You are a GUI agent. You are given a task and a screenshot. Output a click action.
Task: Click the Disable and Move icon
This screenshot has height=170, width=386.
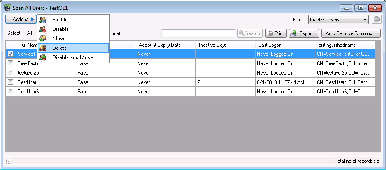43,57
